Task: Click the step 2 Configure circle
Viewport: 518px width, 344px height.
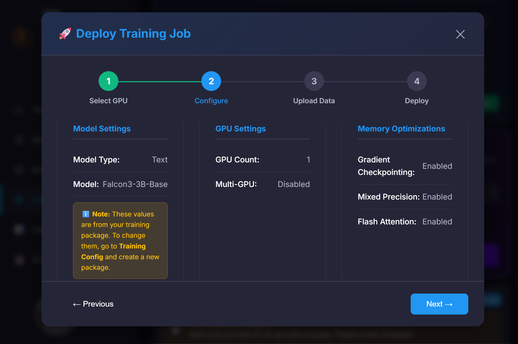Action: click(211, 81)
